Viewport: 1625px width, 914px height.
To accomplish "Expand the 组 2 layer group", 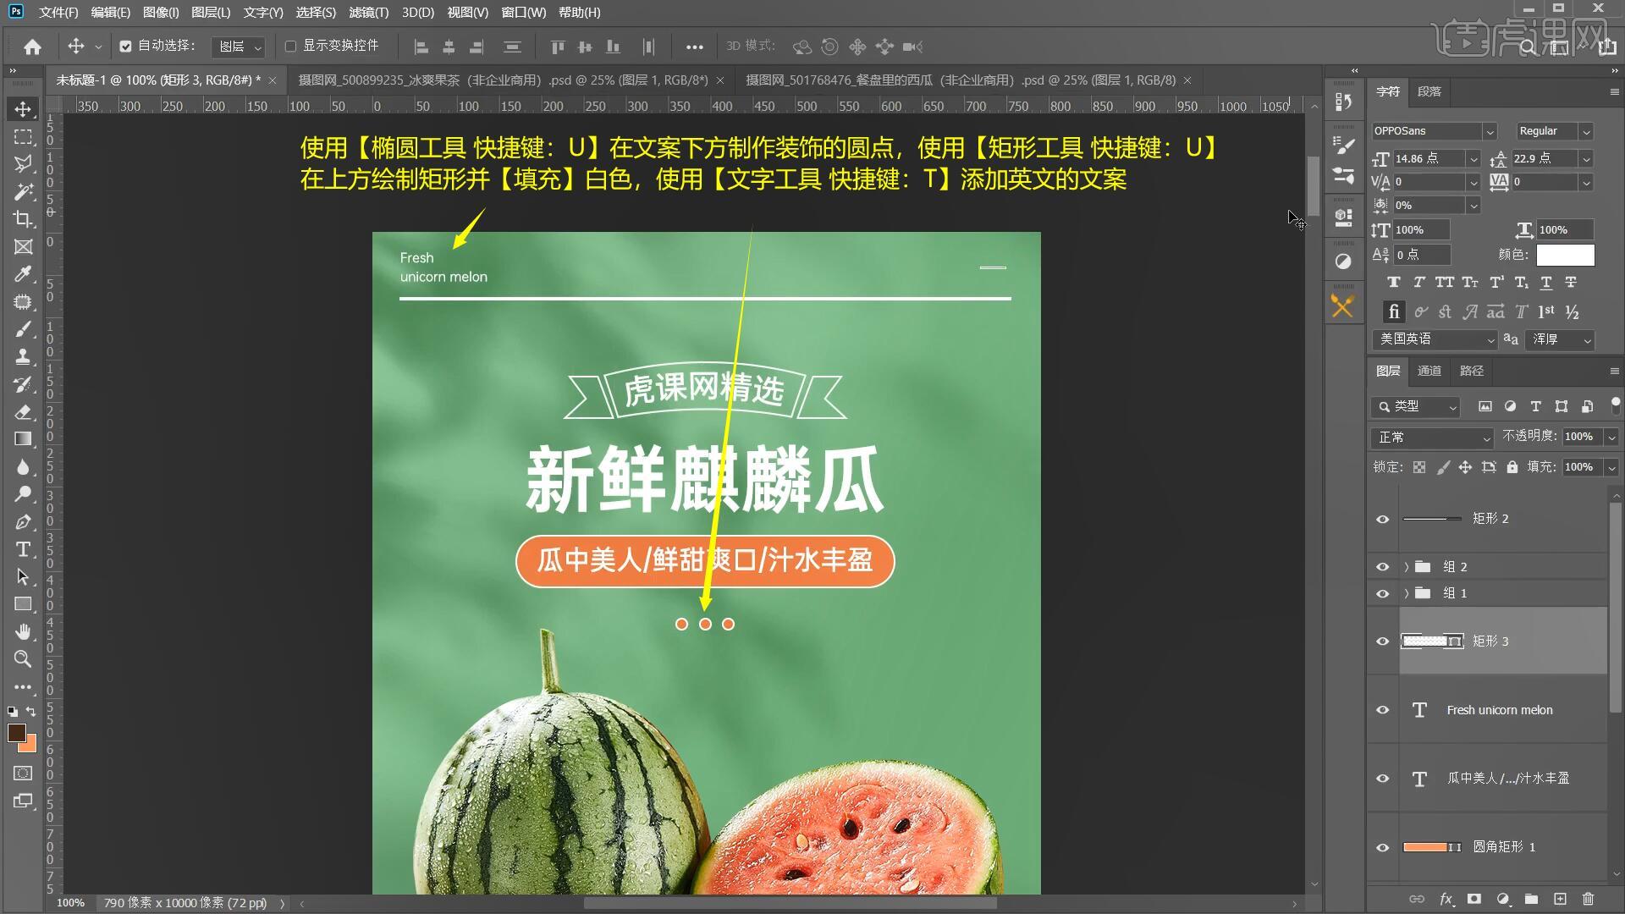I will pos(1406,567).
